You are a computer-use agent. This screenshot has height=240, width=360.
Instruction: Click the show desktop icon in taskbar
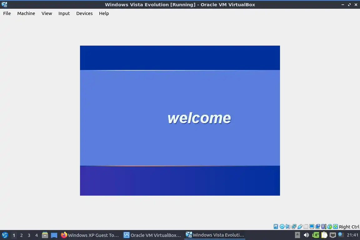point(54,235)
